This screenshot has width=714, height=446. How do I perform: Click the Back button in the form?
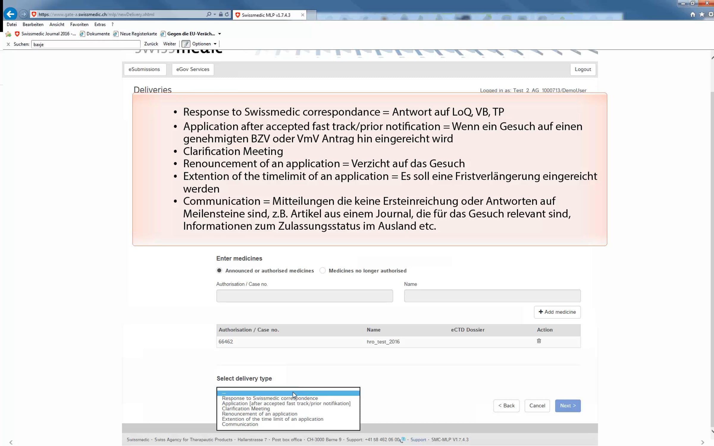coord(506,406)
